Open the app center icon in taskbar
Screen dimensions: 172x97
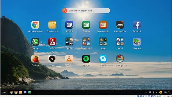point(11,92)
